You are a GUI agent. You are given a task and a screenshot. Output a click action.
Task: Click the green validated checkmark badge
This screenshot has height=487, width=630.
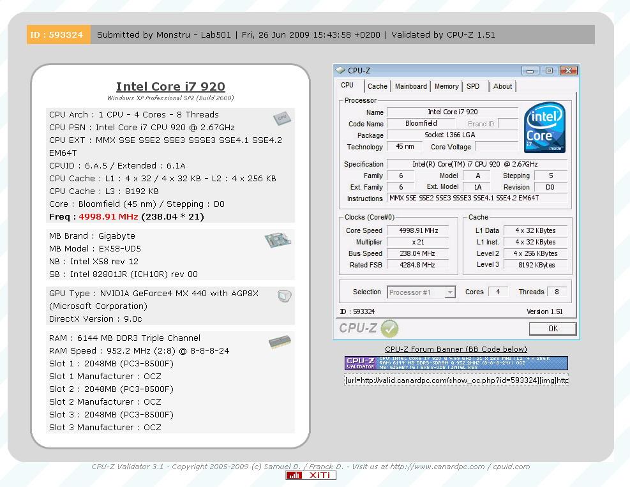(x=389, y=328)
